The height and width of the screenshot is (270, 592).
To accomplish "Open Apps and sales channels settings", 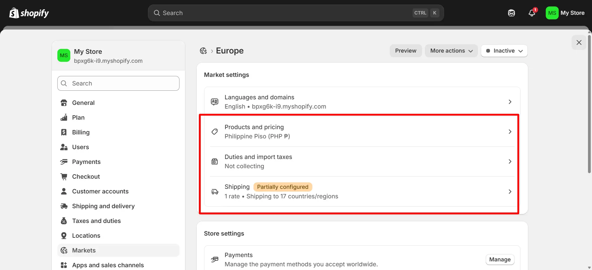I will tap(118, 265).
